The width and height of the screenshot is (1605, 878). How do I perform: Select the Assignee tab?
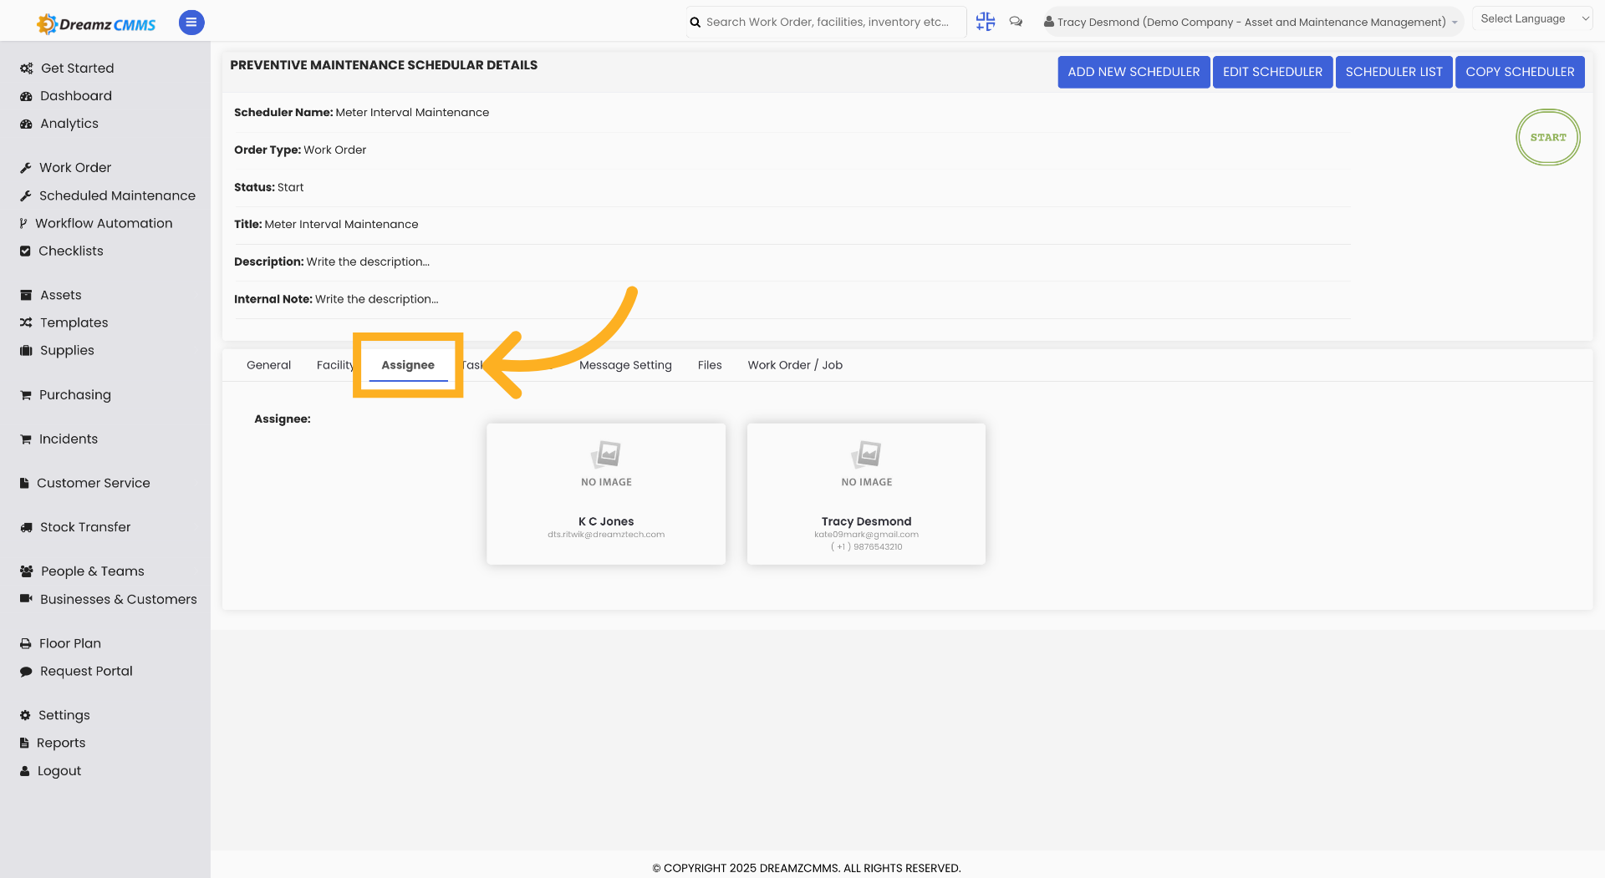(x=408, y=365)
